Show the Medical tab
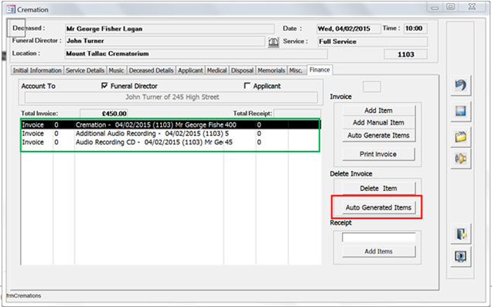The height and width of the screenshot is (307, 492). pyautogui.click(x=217, y=70)
